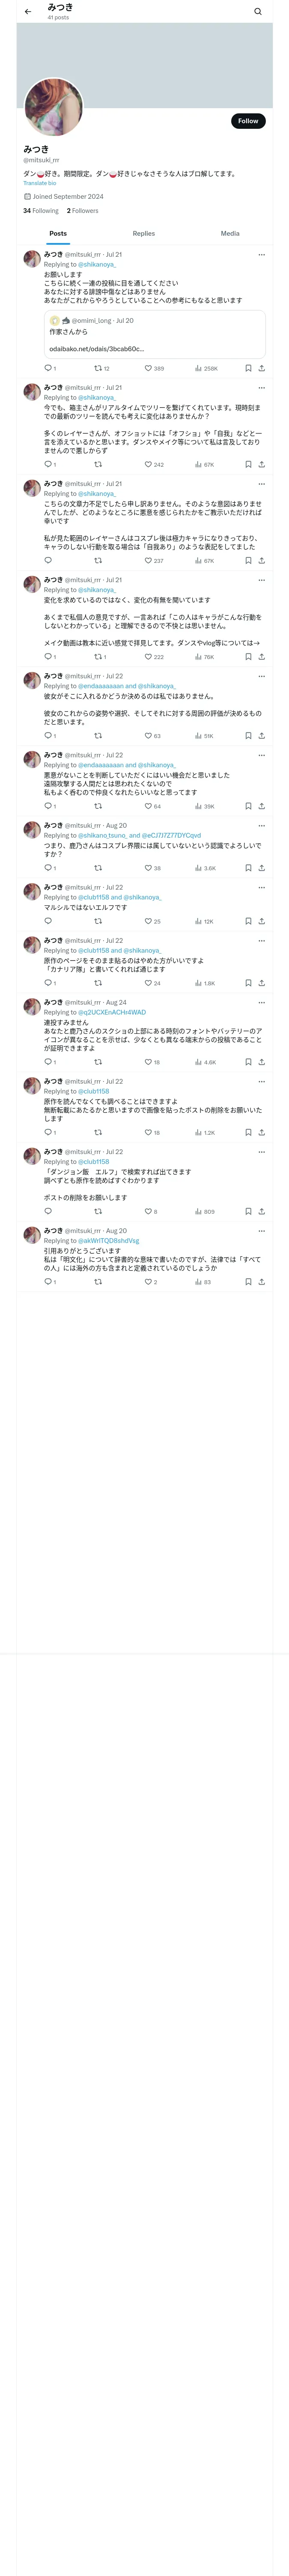Go back using the back arrow

click(28, 12)
